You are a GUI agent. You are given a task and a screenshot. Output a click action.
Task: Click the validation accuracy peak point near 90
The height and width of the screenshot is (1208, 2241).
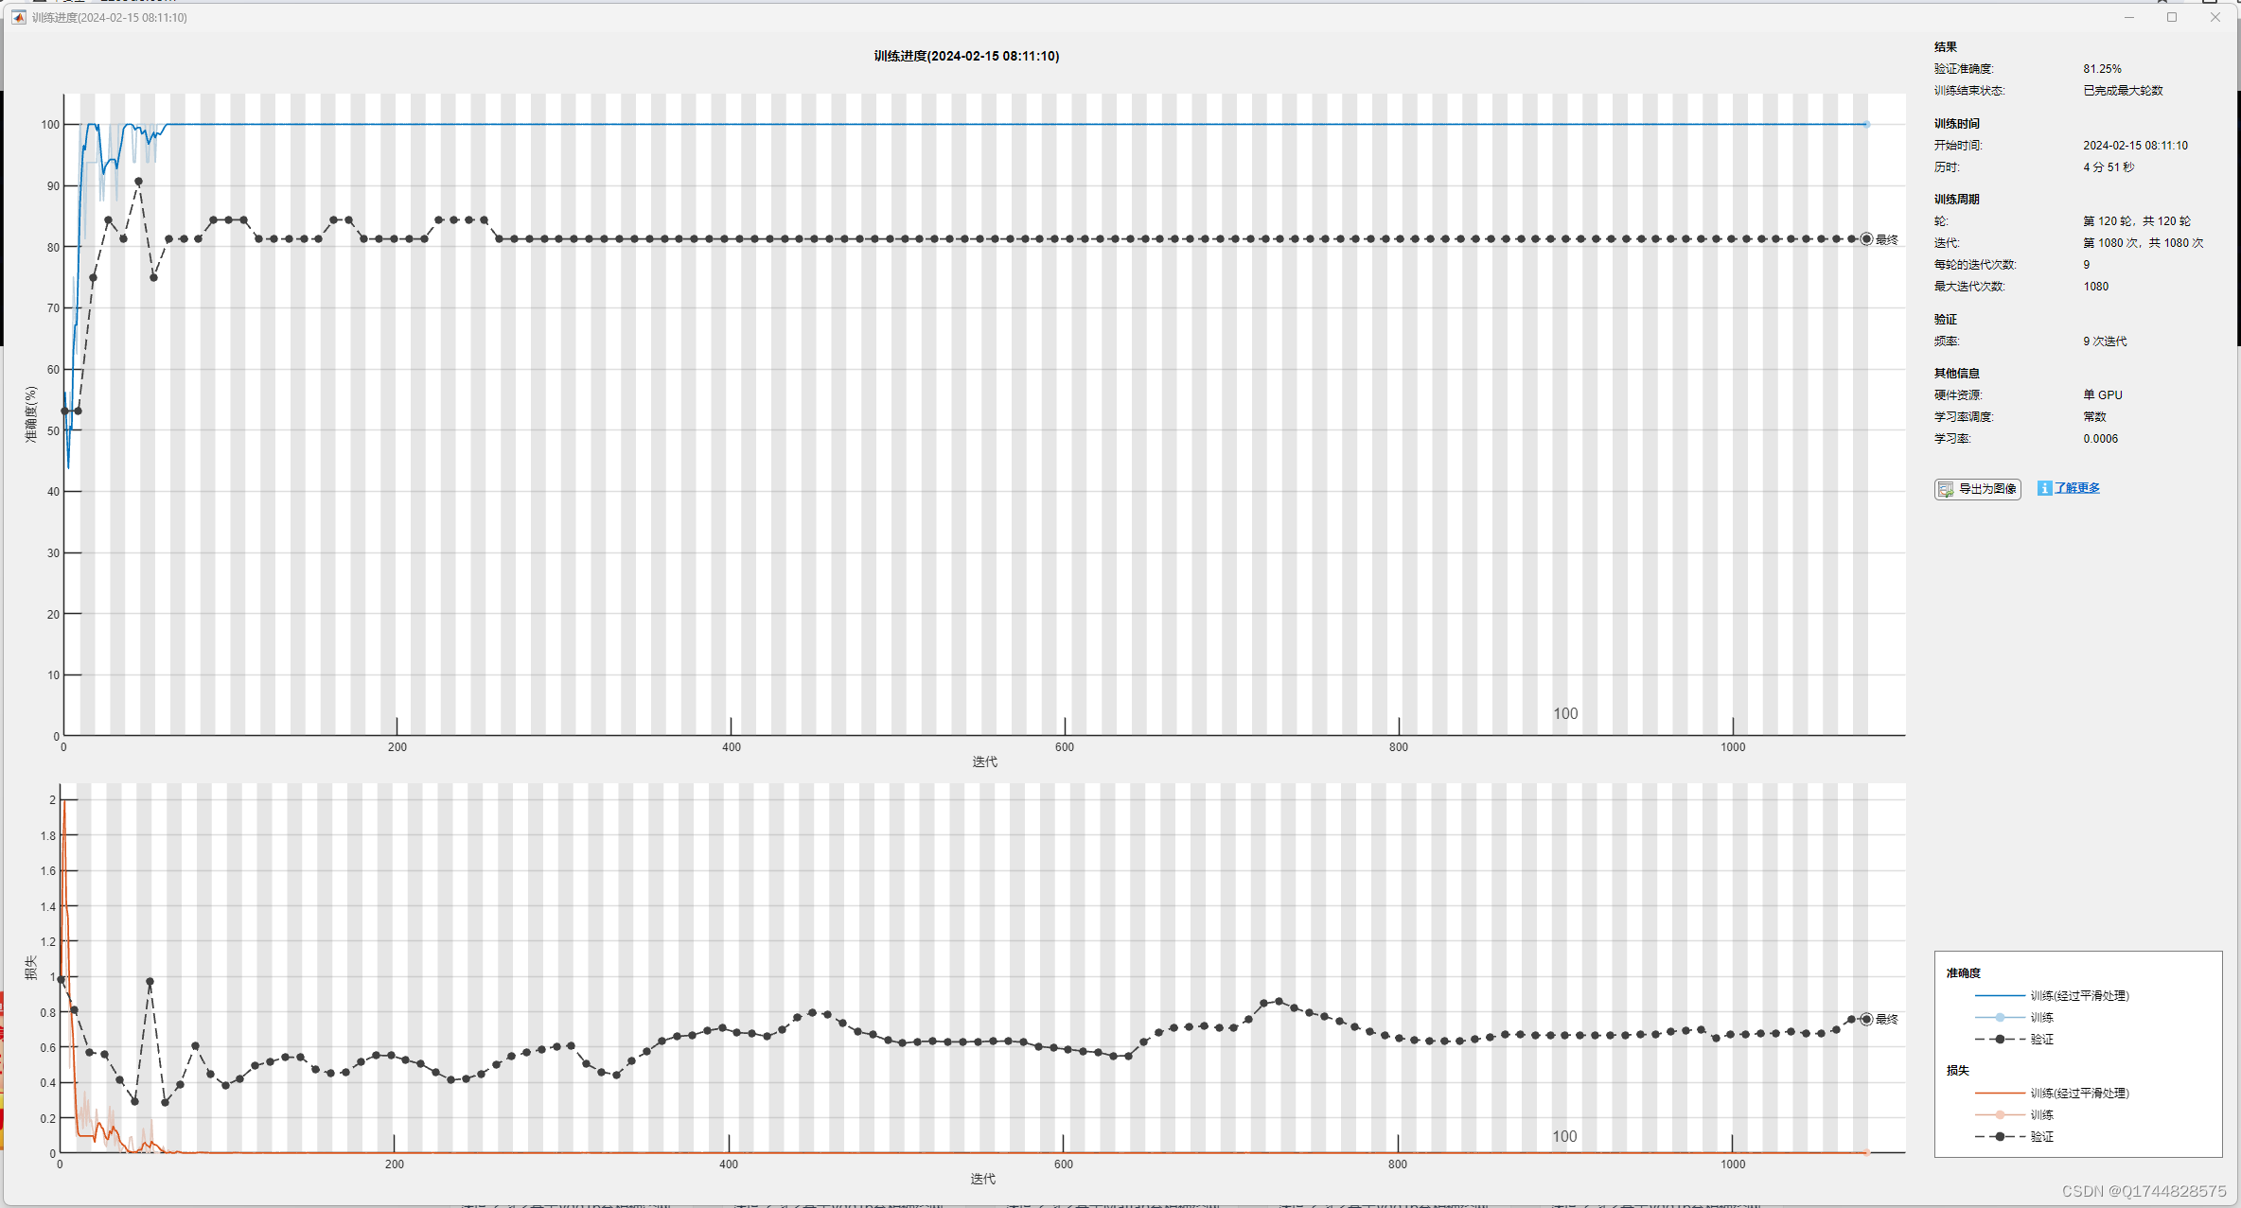click(x=138, y=182)
